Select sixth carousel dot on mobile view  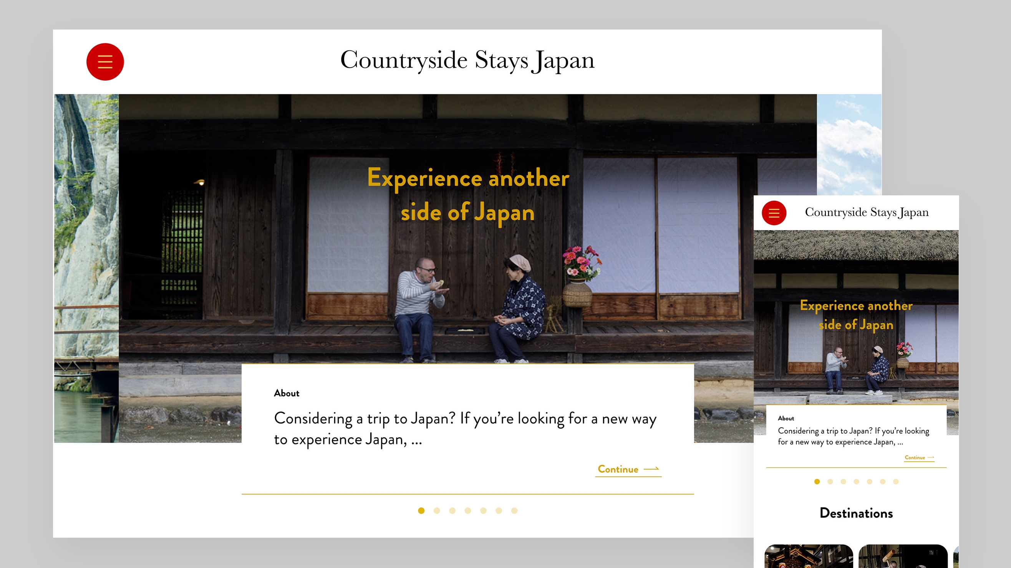pyautogui.click(x=883, y=481)
